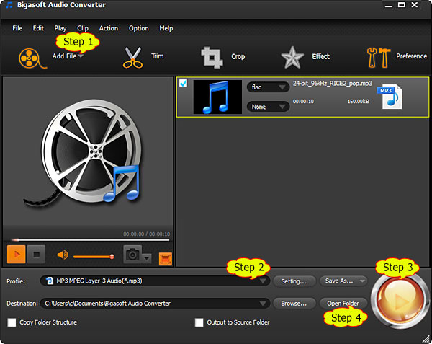Screen dimensions: 432x344
Task: Open the Profile format dropdown
Action: pos(155,281)
